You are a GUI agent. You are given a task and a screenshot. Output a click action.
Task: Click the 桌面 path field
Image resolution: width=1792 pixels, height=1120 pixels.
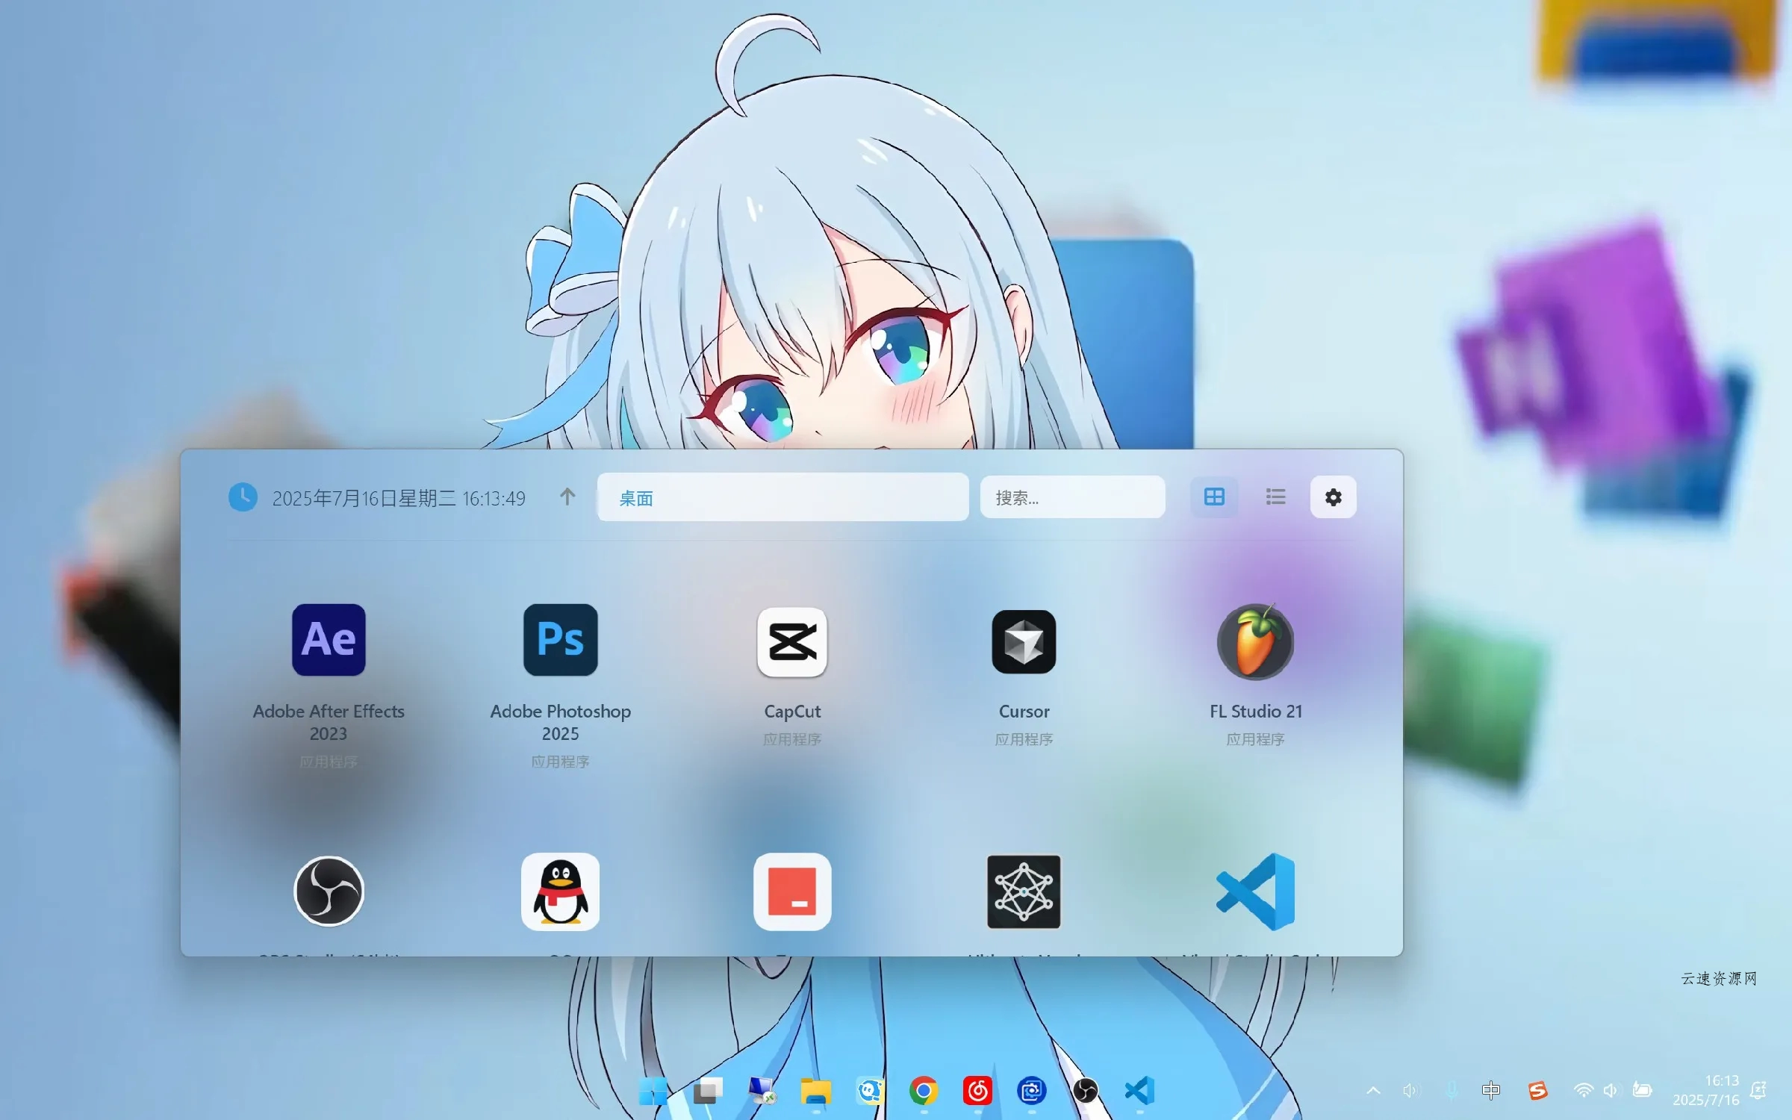point(783,497)
